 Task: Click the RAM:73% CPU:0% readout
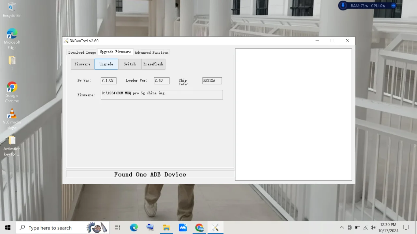[x=368, y=6]
